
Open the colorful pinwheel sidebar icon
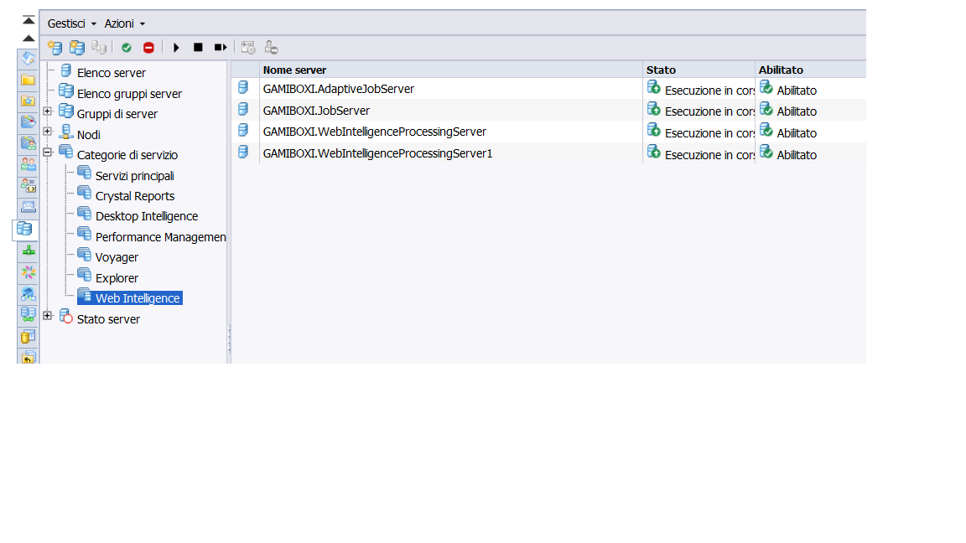coord(29,272)
